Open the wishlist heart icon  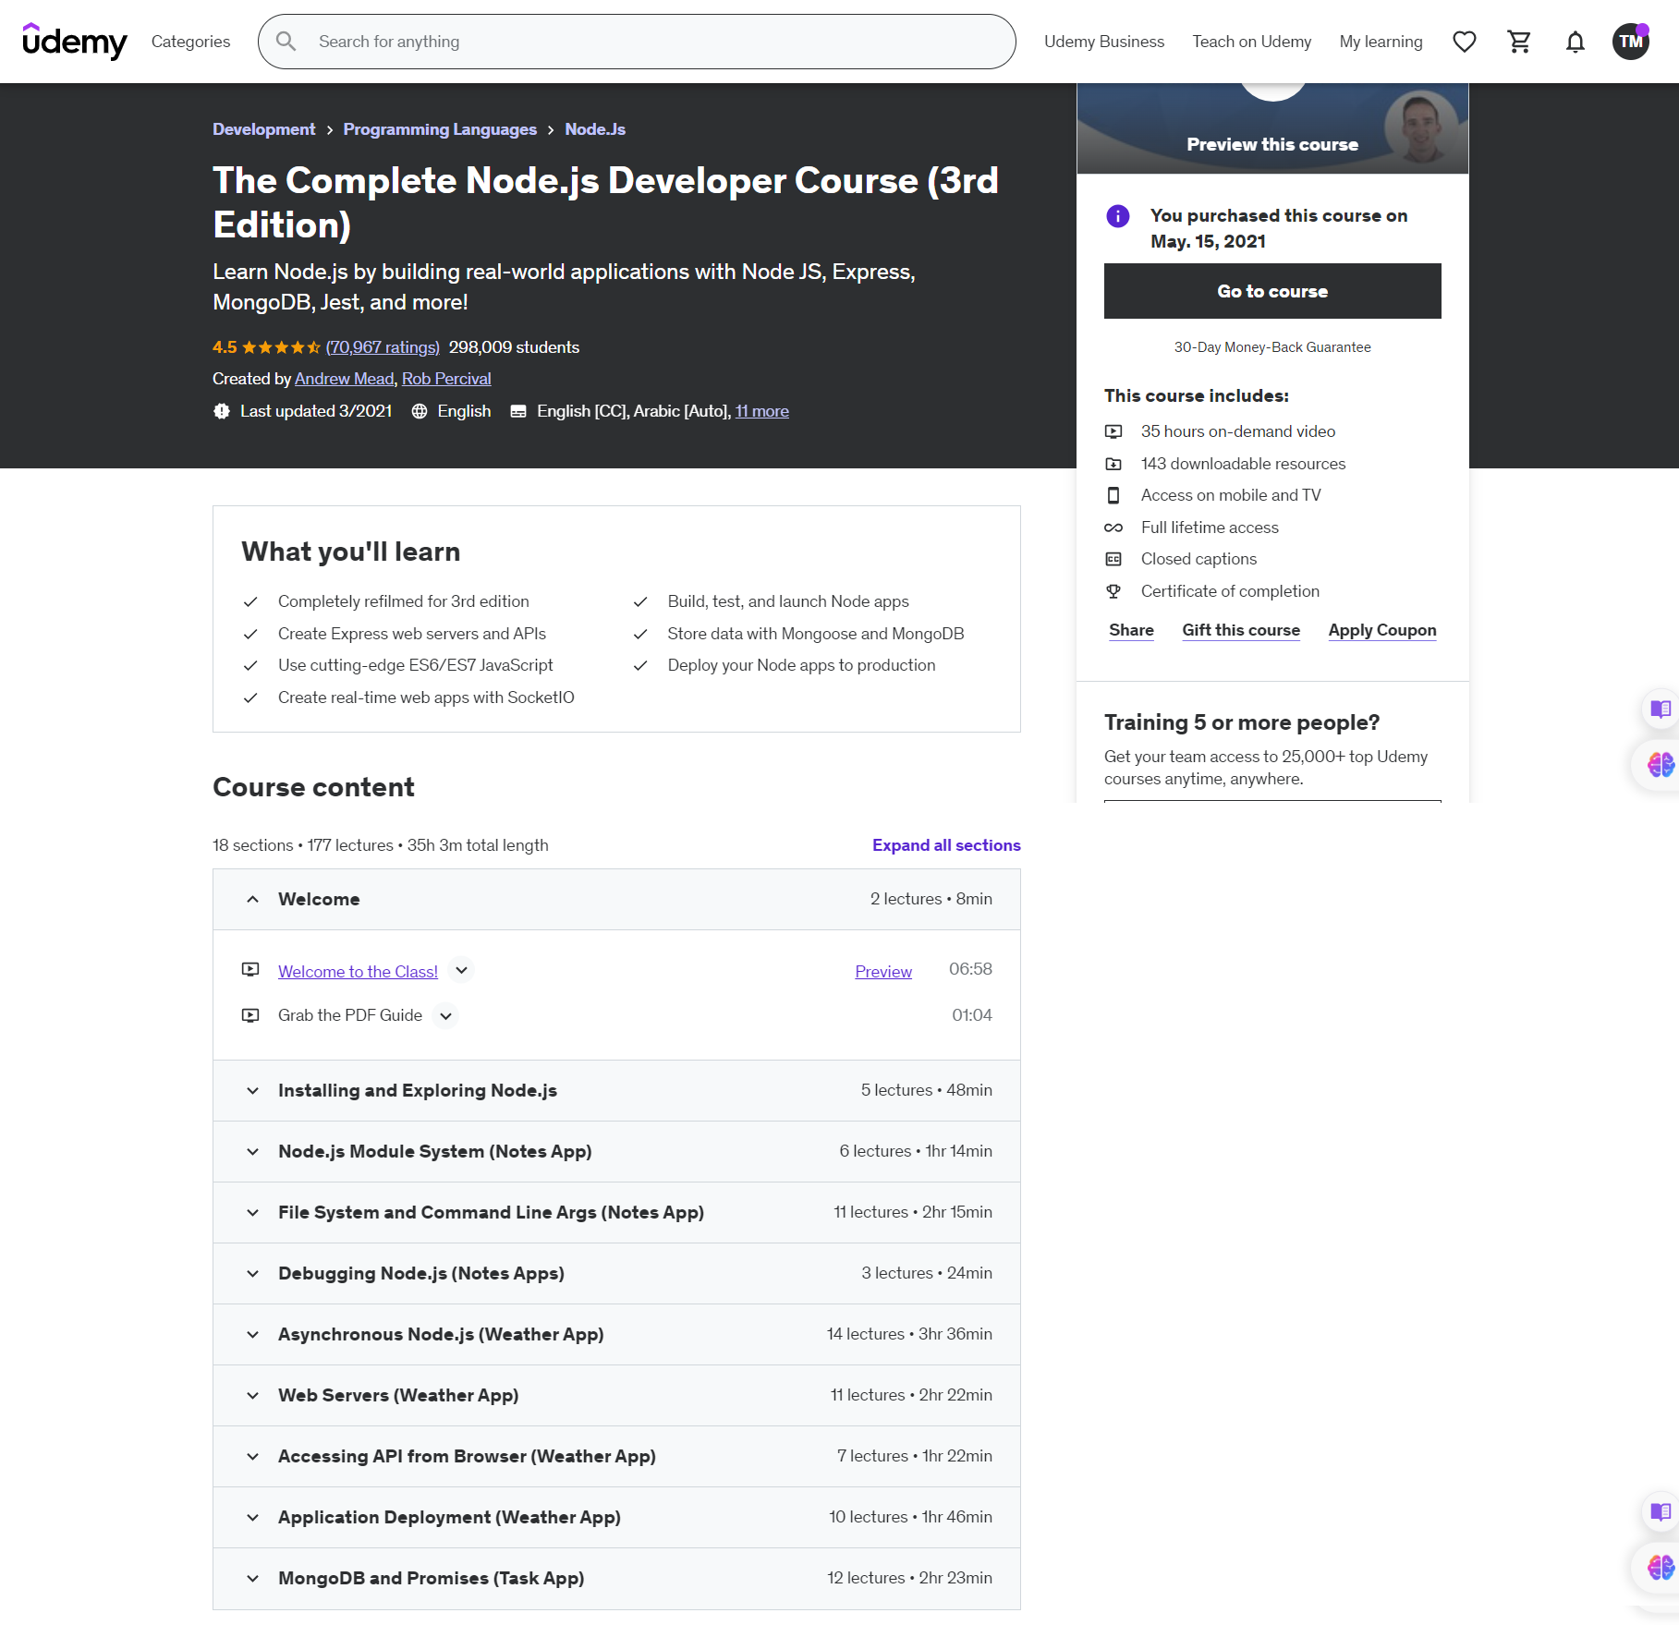(1464, 41)
